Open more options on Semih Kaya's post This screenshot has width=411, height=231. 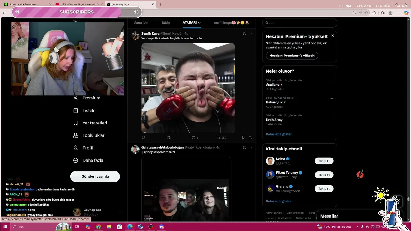pyautogui.click(x=250, y=34)
